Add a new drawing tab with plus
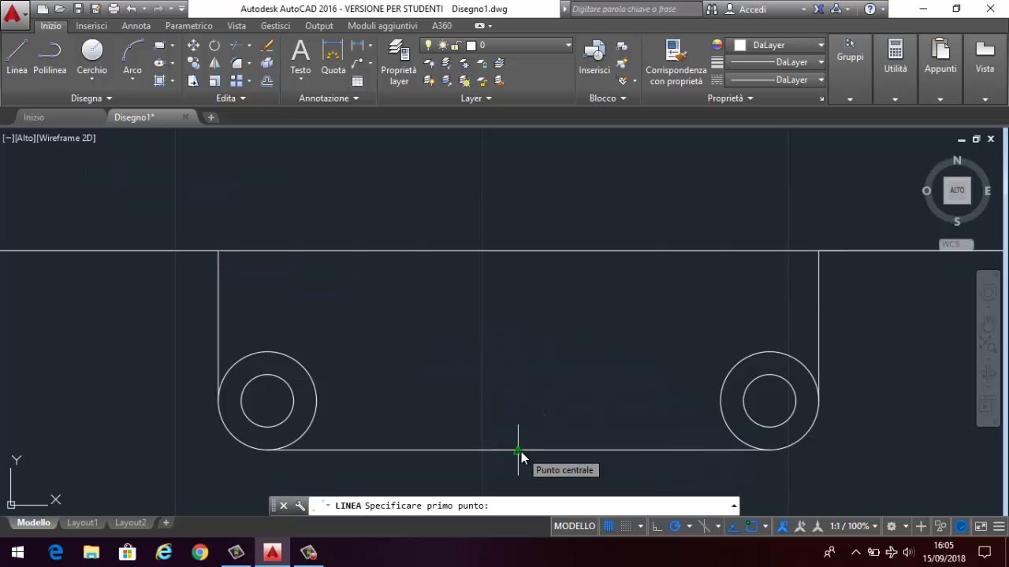Viewport: 1009px width, 567px height. coord(210,117)
